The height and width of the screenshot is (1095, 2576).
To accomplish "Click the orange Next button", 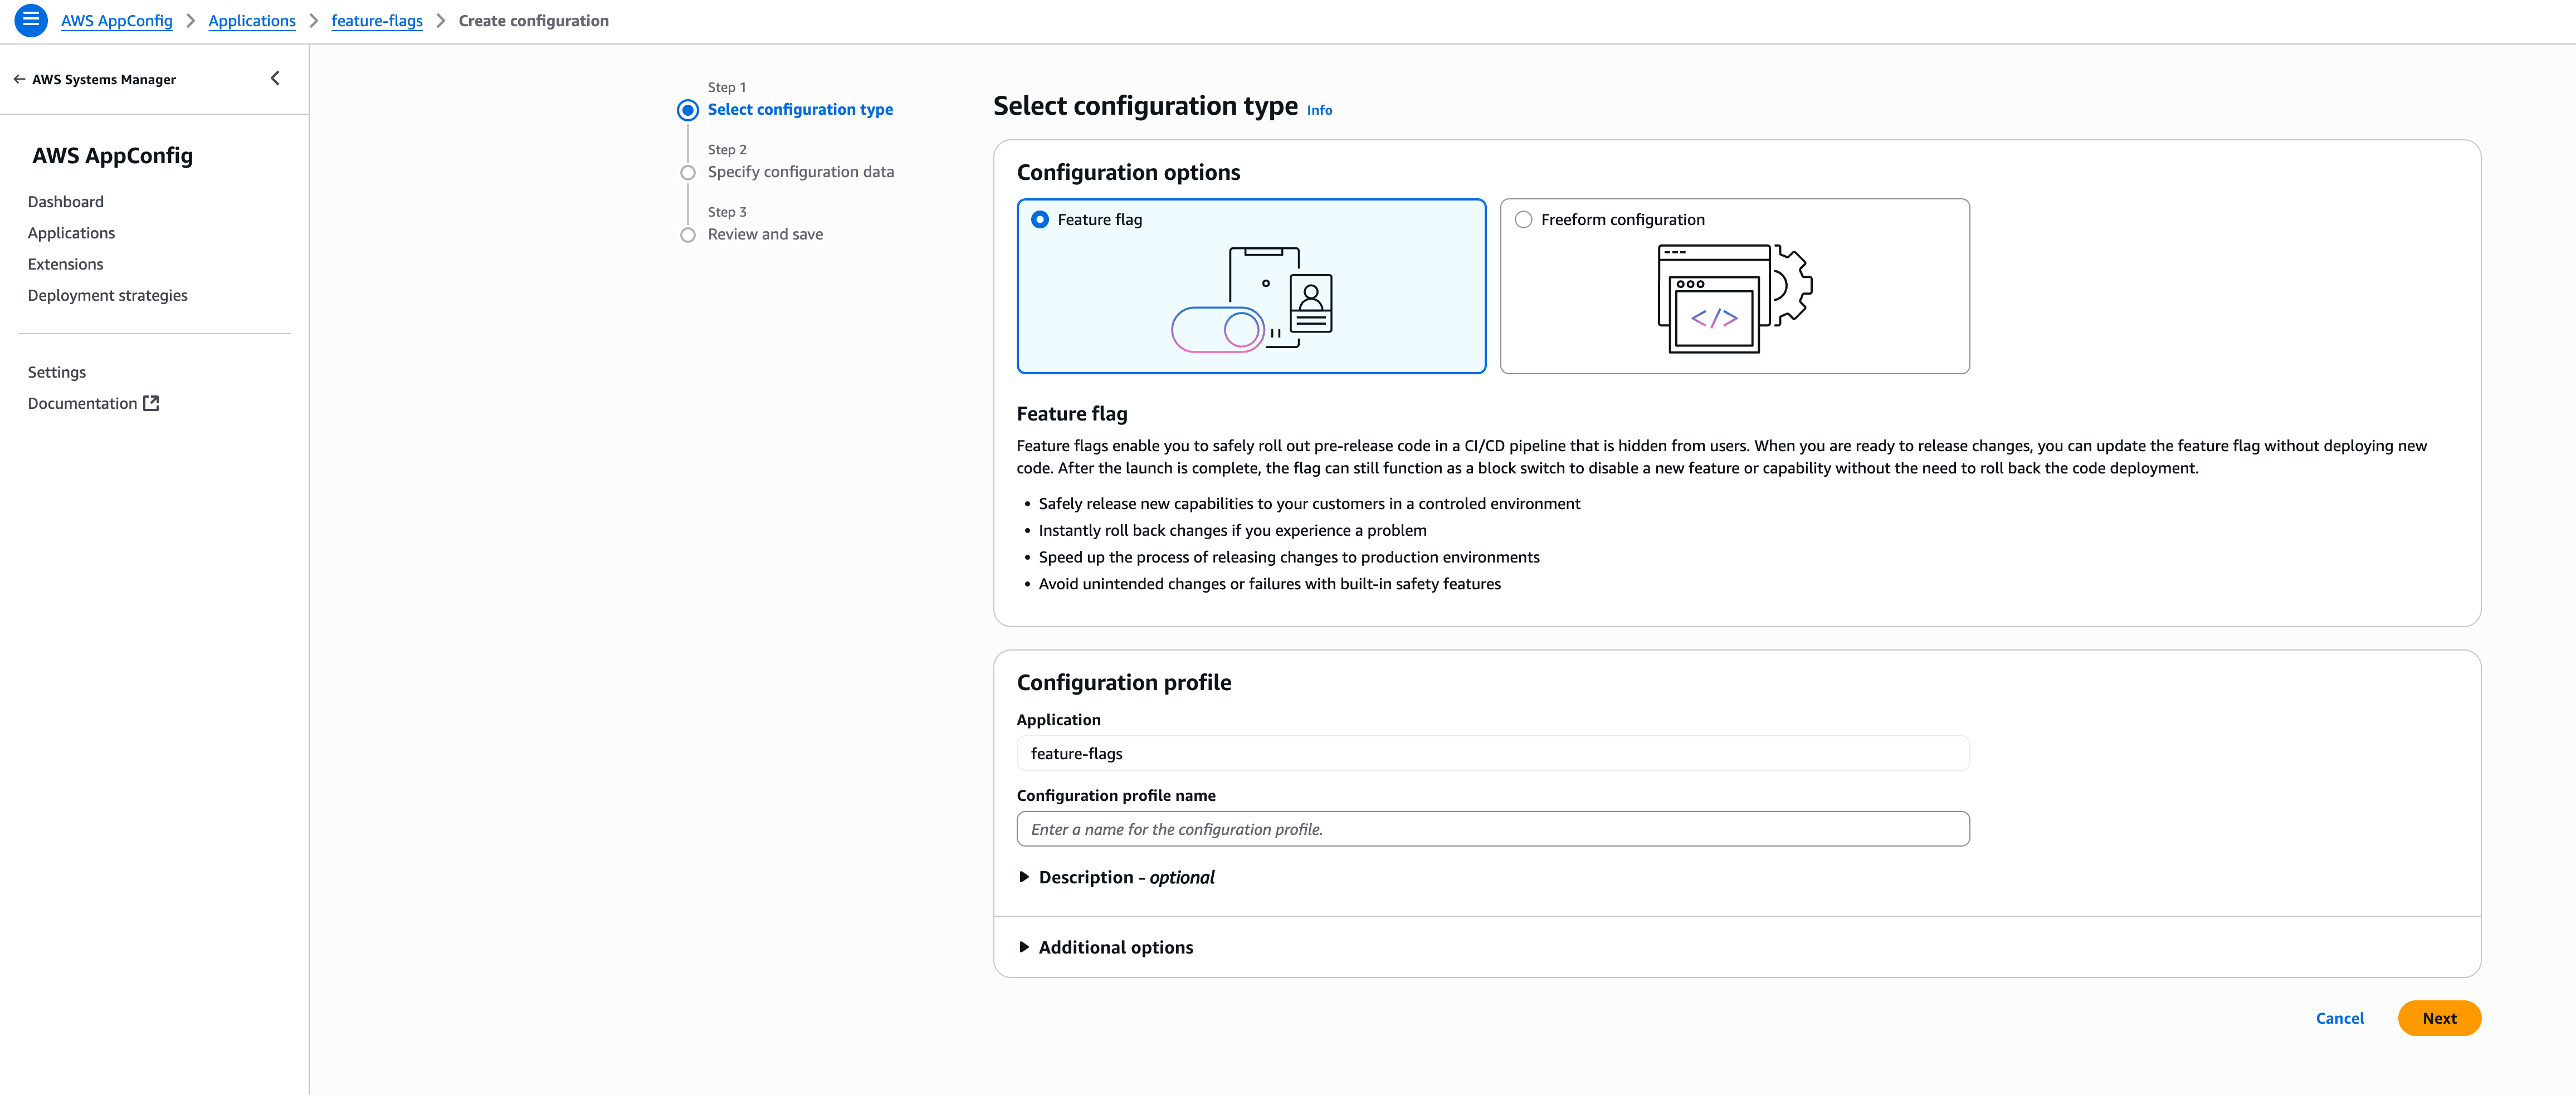I will pos(2438,1018).
